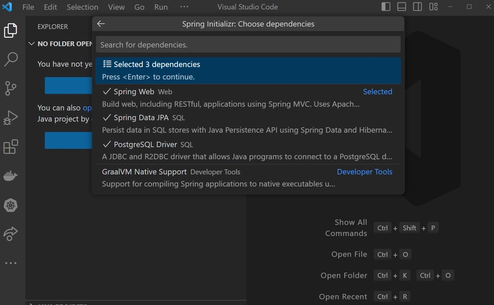
Task: Open the Extensions view icon
Action: [x=10, y=146]
